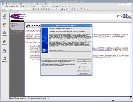The height and width of the screenshot is (102, 133).
Task: Increase font size with large A icon
Action: click(x=62, y=9)
